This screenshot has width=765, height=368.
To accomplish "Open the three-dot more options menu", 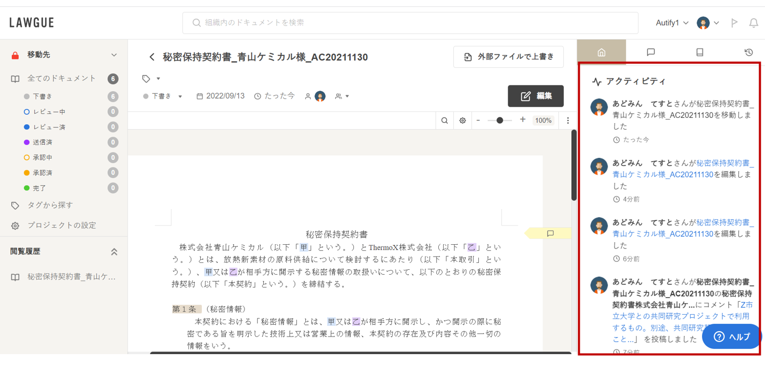I will 567,121.
